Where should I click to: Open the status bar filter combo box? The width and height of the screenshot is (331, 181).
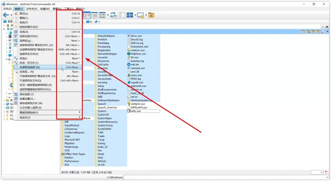317,172
